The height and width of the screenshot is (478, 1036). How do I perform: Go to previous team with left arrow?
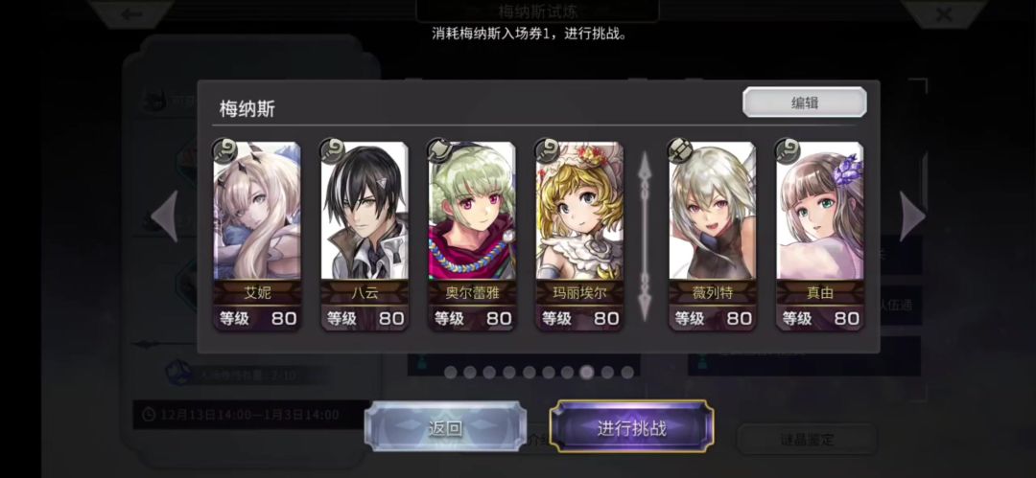[x=165, y=216]
